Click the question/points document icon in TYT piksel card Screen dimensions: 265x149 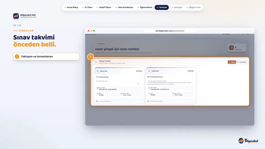point(121,94)
